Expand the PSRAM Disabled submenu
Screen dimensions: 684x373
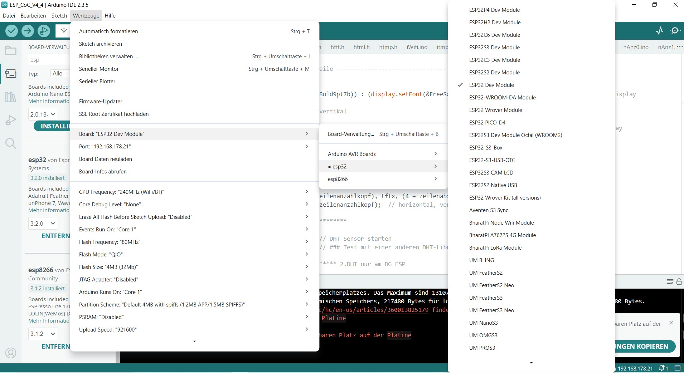194,317
